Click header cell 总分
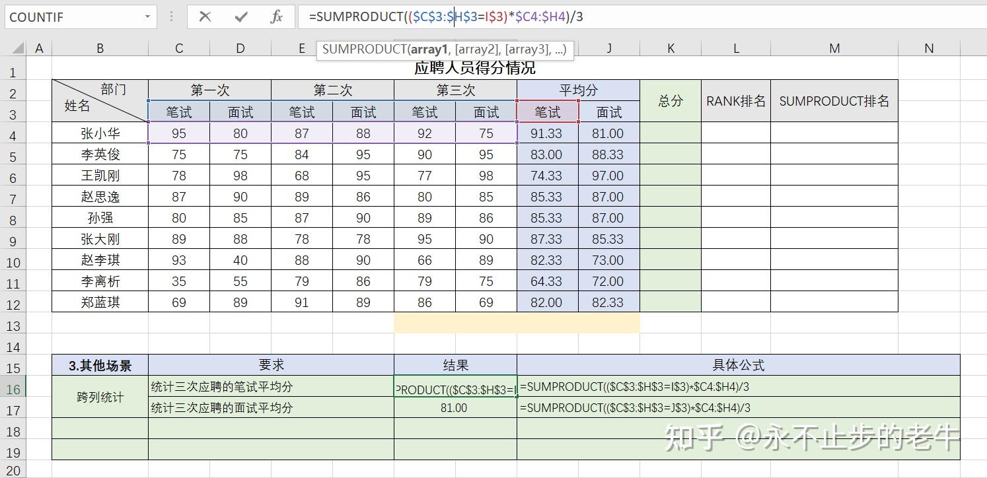Image resolution: width=987 pixels, height=478 pixels. tap(671, 101)
